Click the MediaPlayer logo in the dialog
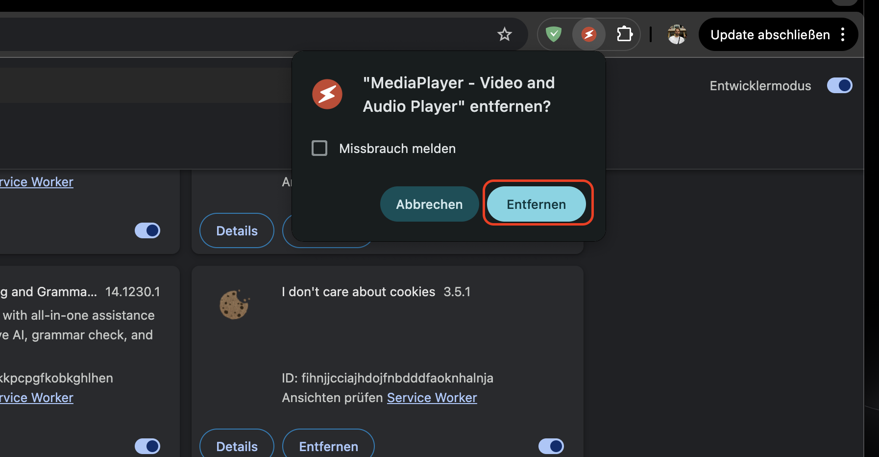This screenshot has height=457, width=879. point(327,94)
